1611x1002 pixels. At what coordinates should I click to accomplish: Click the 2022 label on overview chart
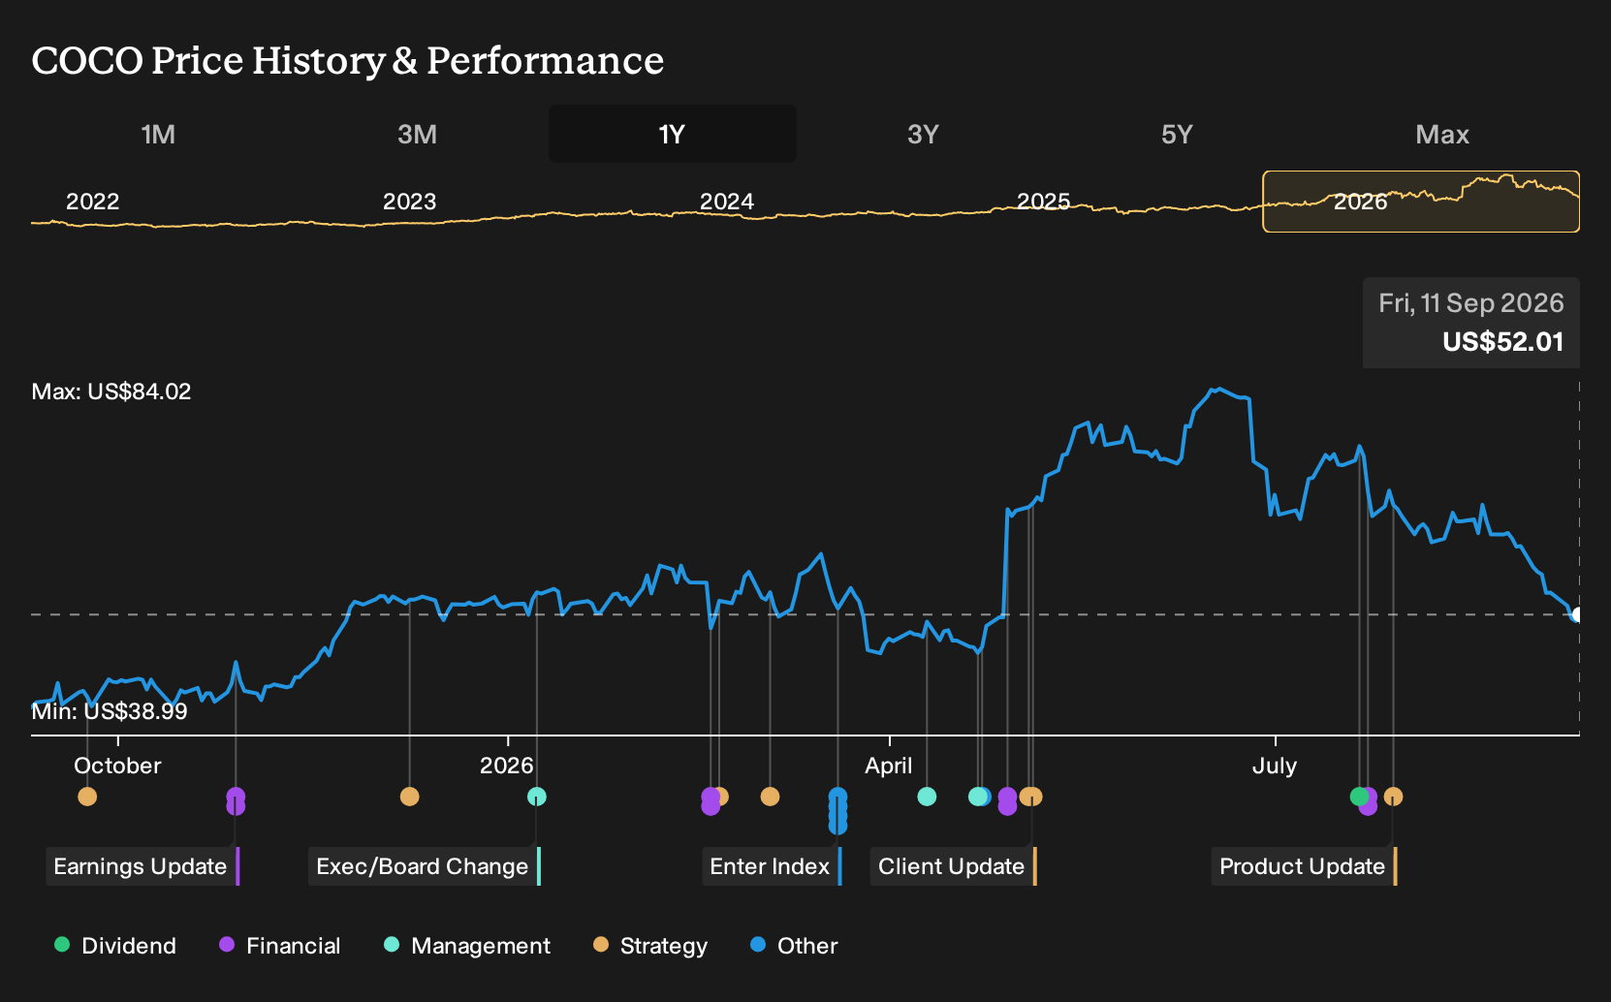[92, 202]
